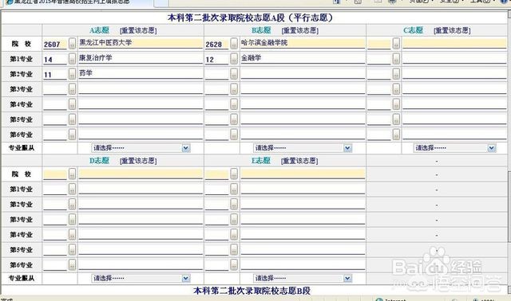Focus A志愿 第1专业 code field showing 14
The width and height of the screenshot is (511, 301).
pyautogui.click(x=55, y=59)
